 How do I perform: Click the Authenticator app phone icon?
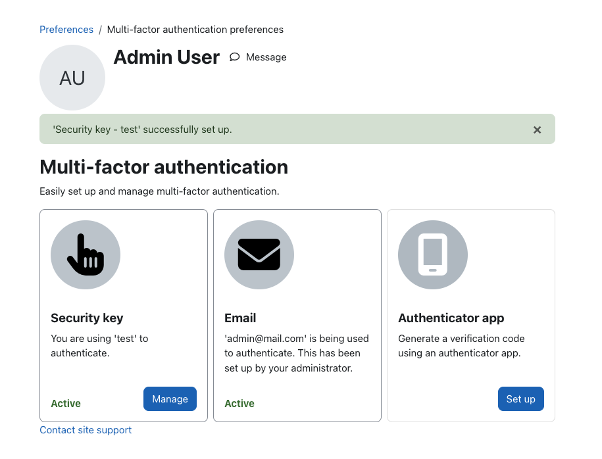point(433,254)
